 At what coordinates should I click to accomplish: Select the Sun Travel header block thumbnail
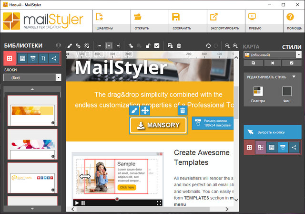coord(32,178)
